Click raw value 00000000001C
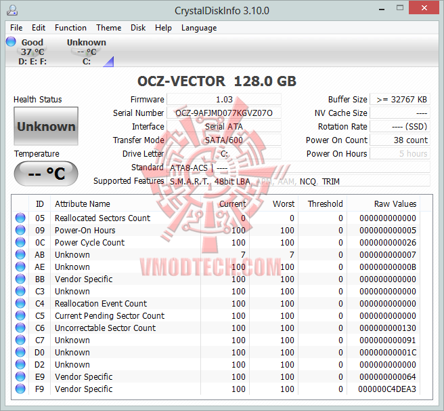 tap(388, 352)
